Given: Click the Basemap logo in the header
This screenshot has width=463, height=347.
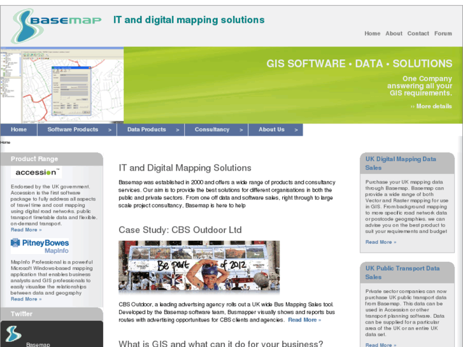Looking at the screenshot, I should click(x=56, y=26).
